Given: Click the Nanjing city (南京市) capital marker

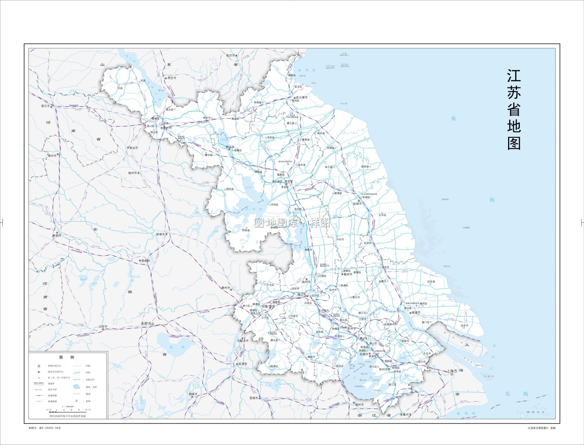Looking at the screenshot, I should click(263, 307).
